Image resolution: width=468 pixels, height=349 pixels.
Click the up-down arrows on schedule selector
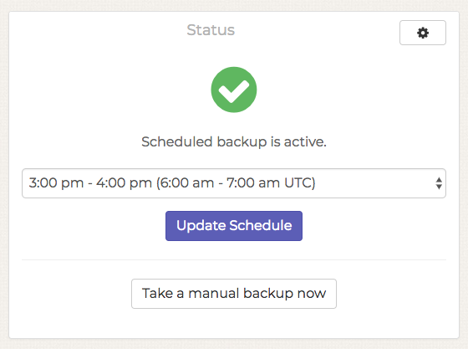439,183
